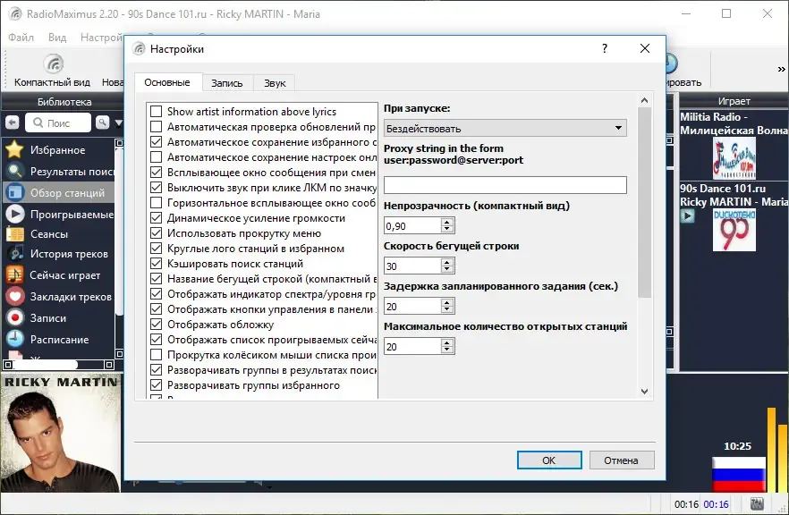Click the Непрозрачность 0,90 value field

point(412,226)
